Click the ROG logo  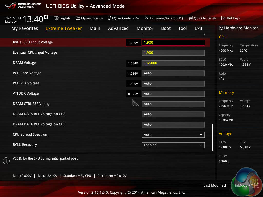(11, 6)
